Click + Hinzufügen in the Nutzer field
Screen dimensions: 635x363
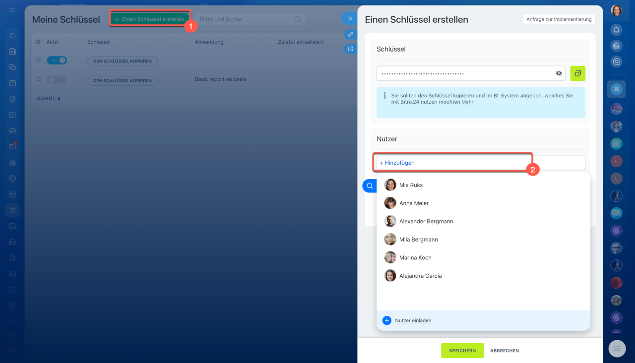pyautogui.click(x=397, y=163)
